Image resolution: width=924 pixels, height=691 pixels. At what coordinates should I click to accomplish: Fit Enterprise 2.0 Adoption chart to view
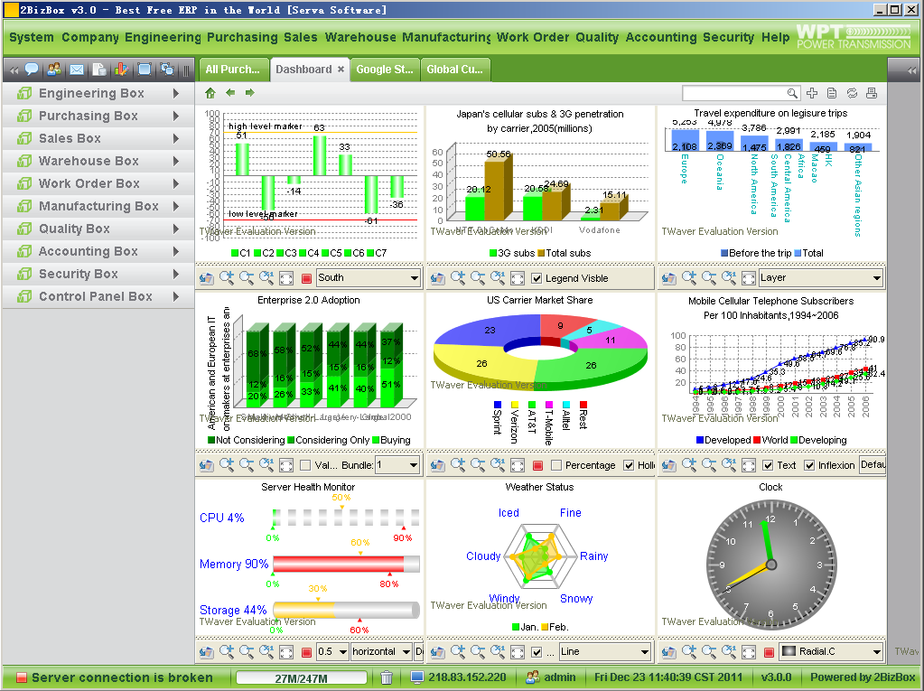click(x=286, y=465)
